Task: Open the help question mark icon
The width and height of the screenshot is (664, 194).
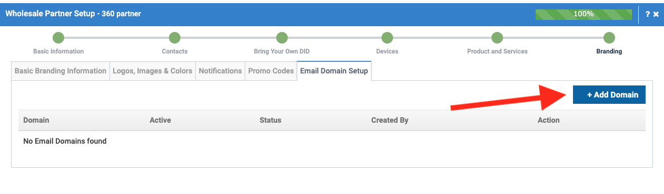Action: 648,14
